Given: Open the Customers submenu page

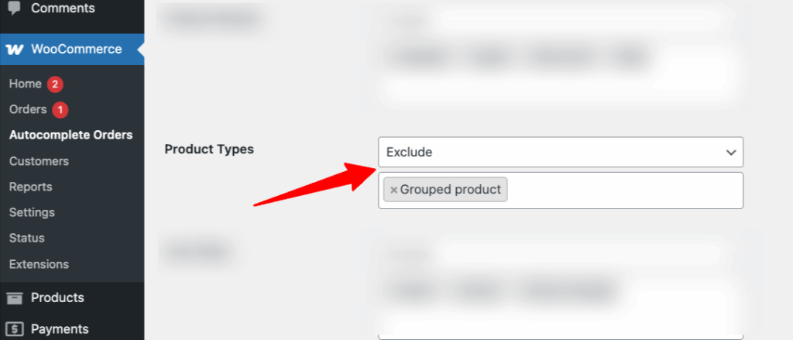Looking at the screenshot, I should pos(39,161).
